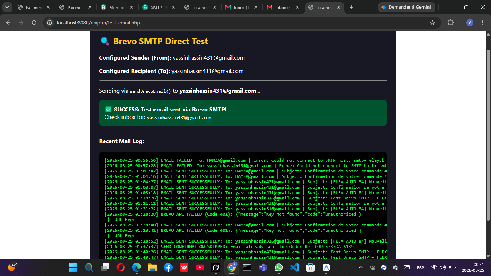Close the Inbox (1 Gmail tab

pyautogui.click(x=256, y=7)
